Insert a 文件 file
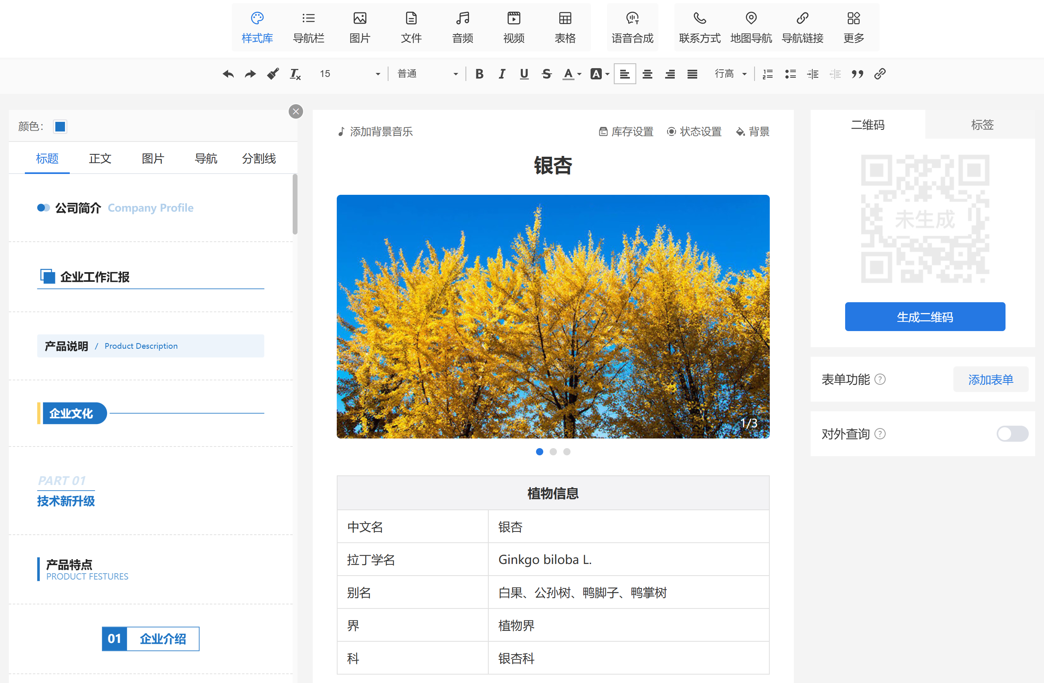The width and height of the screenshot is (1044, 683). (x=411, y=28)
